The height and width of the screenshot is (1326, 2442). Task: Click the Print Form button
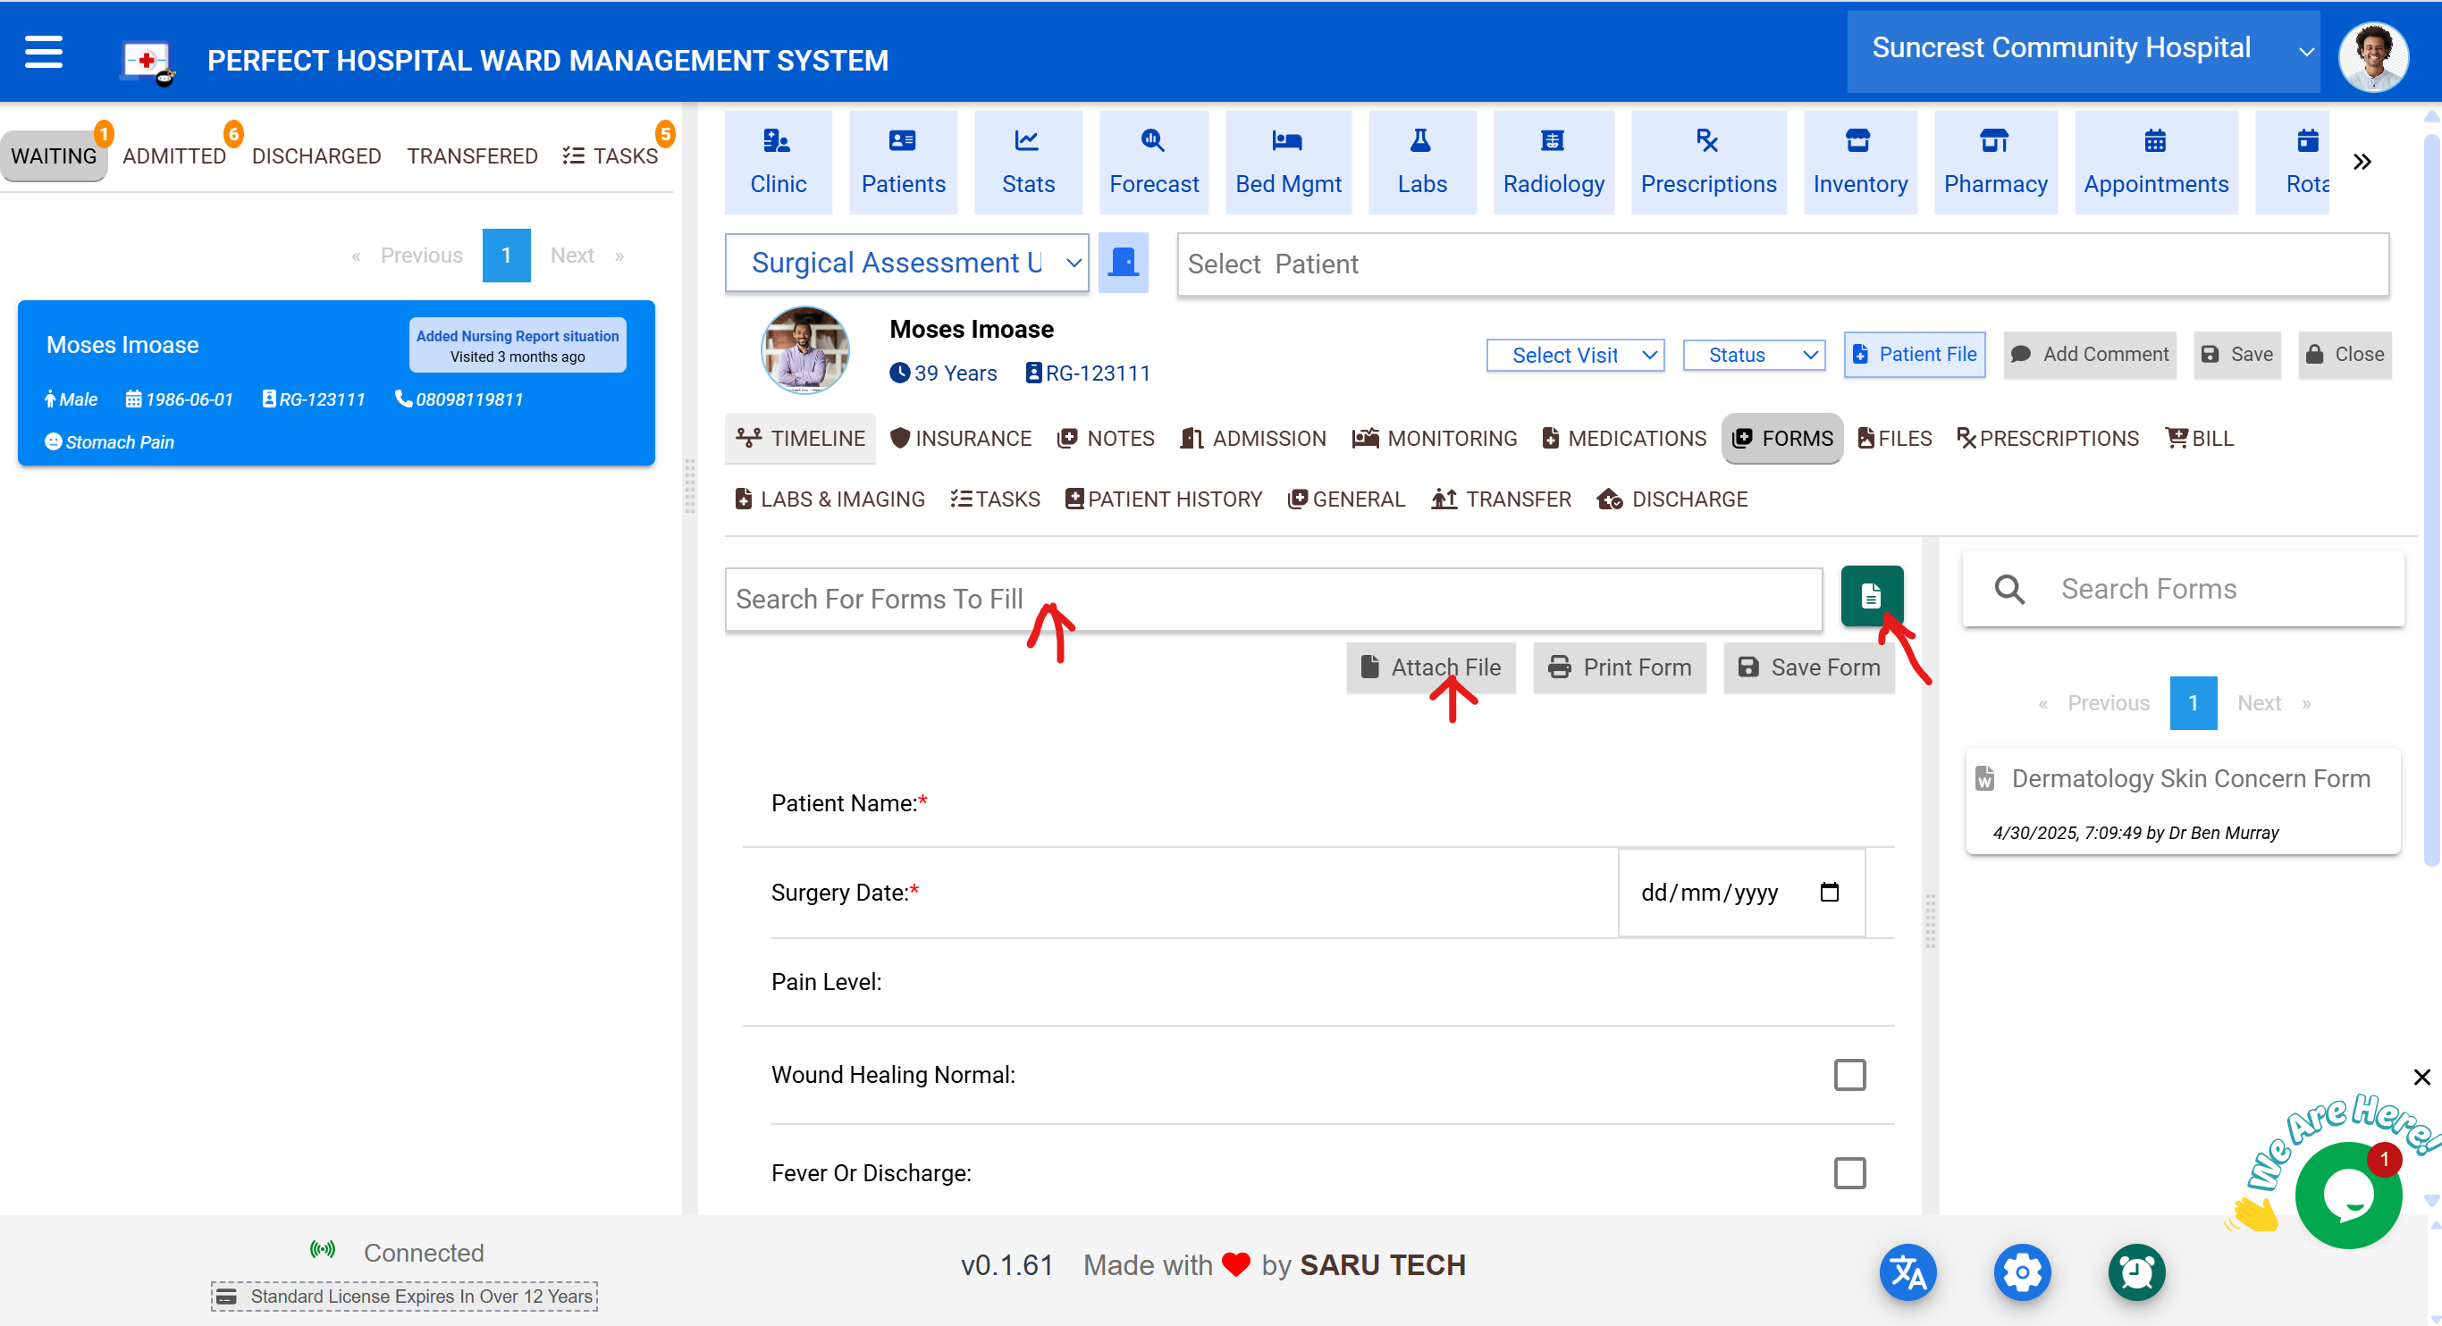(1619, 667)
